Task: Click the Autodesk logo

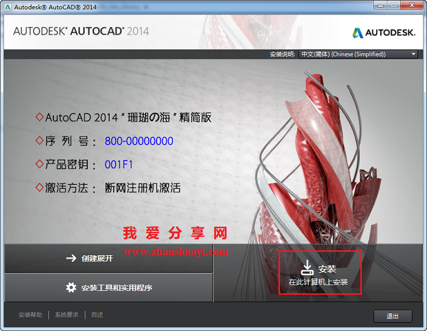Action: tap(384, 33)
